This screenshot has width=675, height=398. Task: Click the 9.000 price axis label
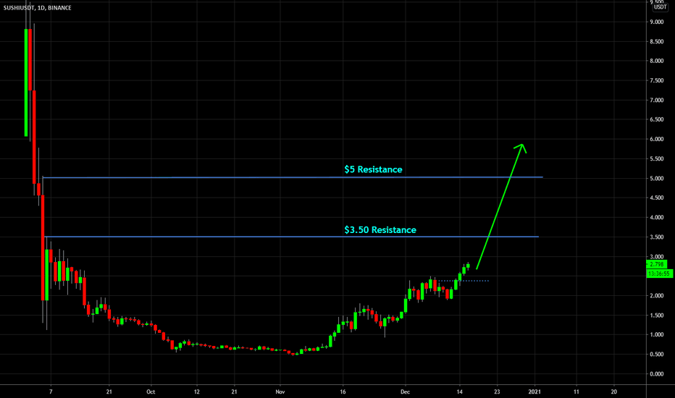click(656, 22)
